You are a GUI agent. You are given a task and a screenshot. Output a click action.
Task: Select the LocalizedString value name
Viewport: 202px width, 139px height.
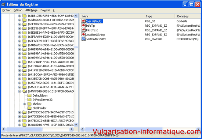point(95,35)
